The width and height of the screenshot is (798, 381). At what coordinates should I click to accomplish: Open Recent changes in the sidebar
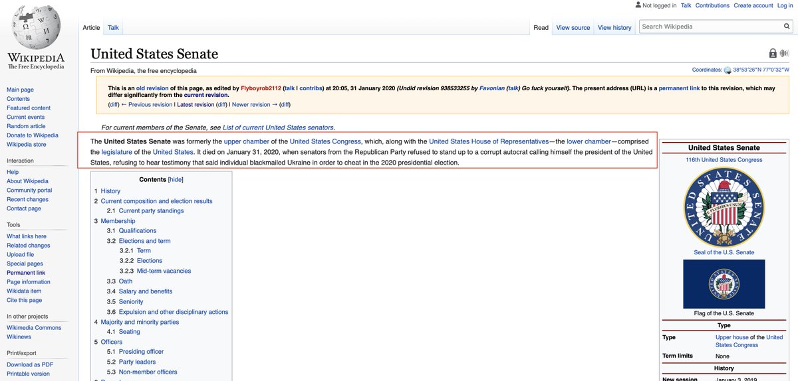click(27, 199)
